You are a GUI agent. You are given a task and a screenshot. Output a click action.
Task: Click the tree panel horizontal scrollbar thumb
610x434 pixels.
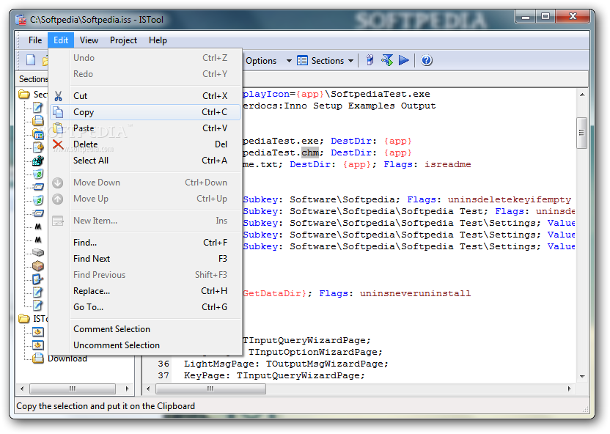[73, 389]
